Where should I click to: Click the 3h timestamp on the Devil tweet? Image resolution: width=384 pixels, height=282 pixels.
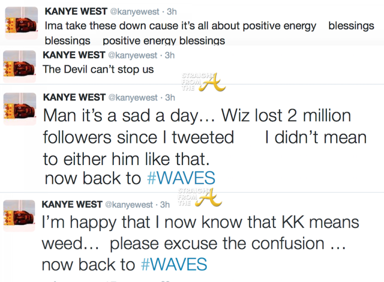169,55
